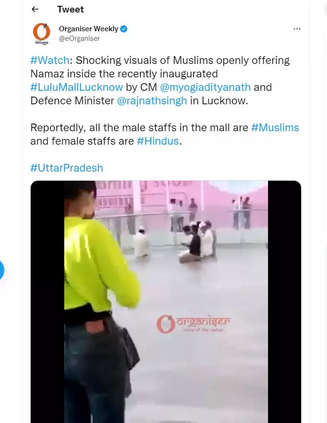Click the Organiser watermark logo in video

click(x=193, y=323)
